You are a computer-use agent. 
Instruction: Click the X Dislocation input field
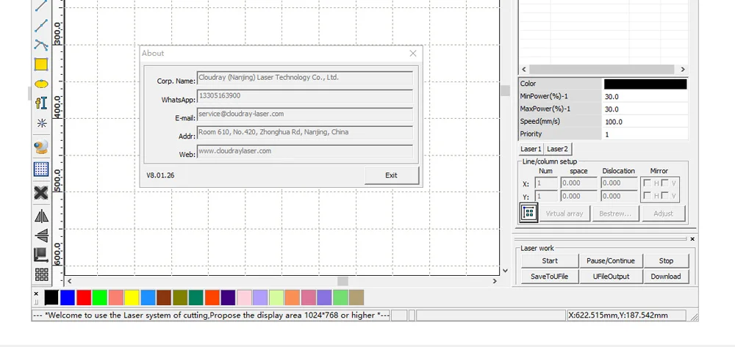coord(619,183)
